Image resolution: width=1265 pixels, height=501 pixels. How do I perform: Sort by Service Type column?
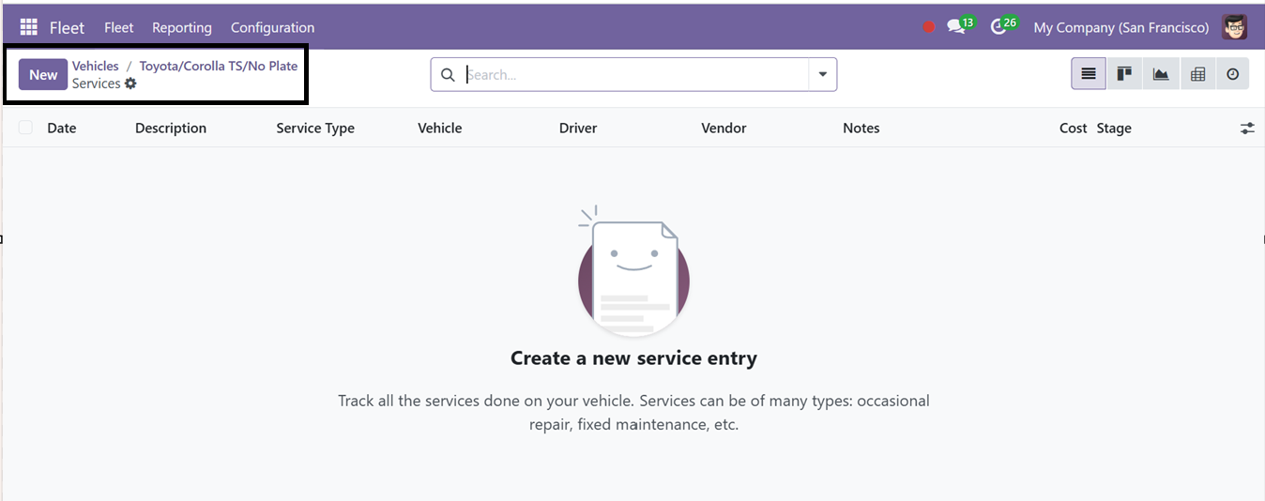315,128
